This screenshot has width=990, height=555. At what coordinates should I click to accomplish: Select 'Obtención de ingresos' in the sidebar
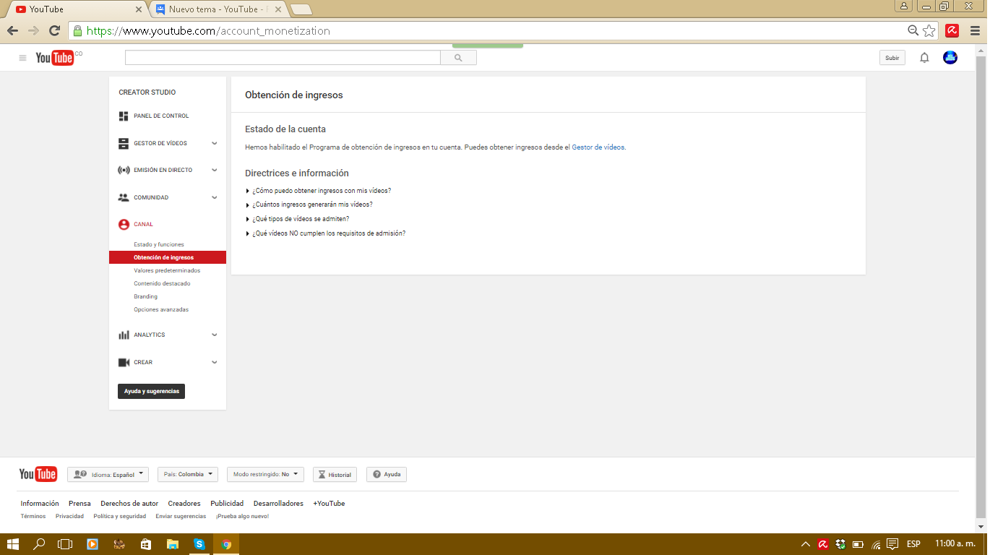168,257
